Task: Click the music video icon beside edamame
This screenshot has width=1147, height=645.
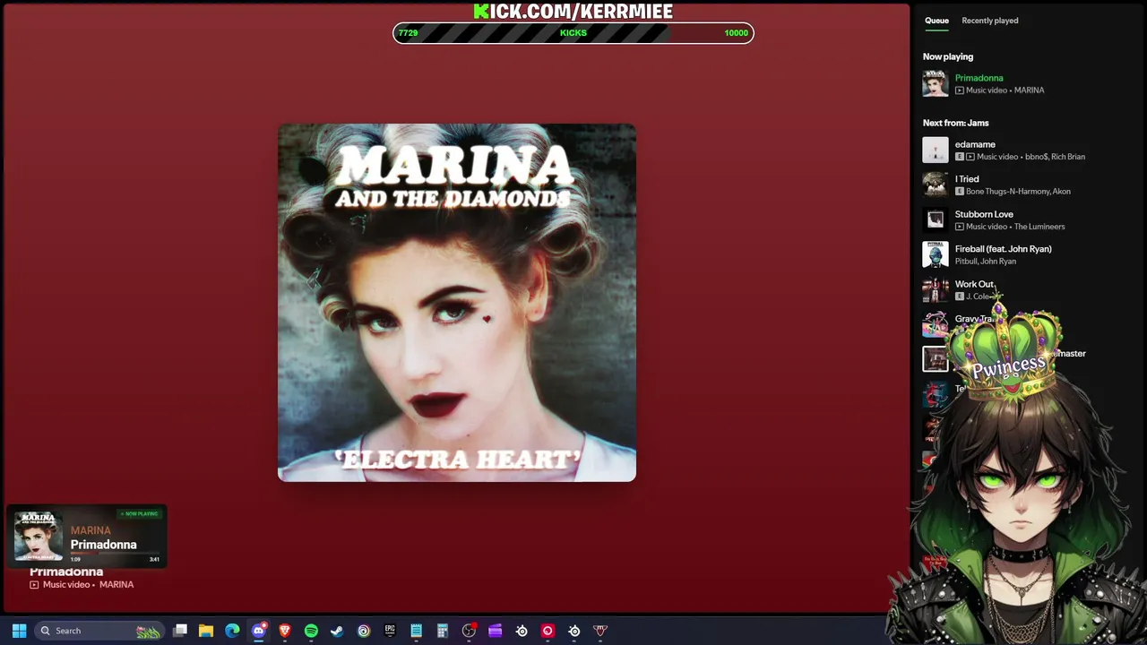Action: [970, 157]
